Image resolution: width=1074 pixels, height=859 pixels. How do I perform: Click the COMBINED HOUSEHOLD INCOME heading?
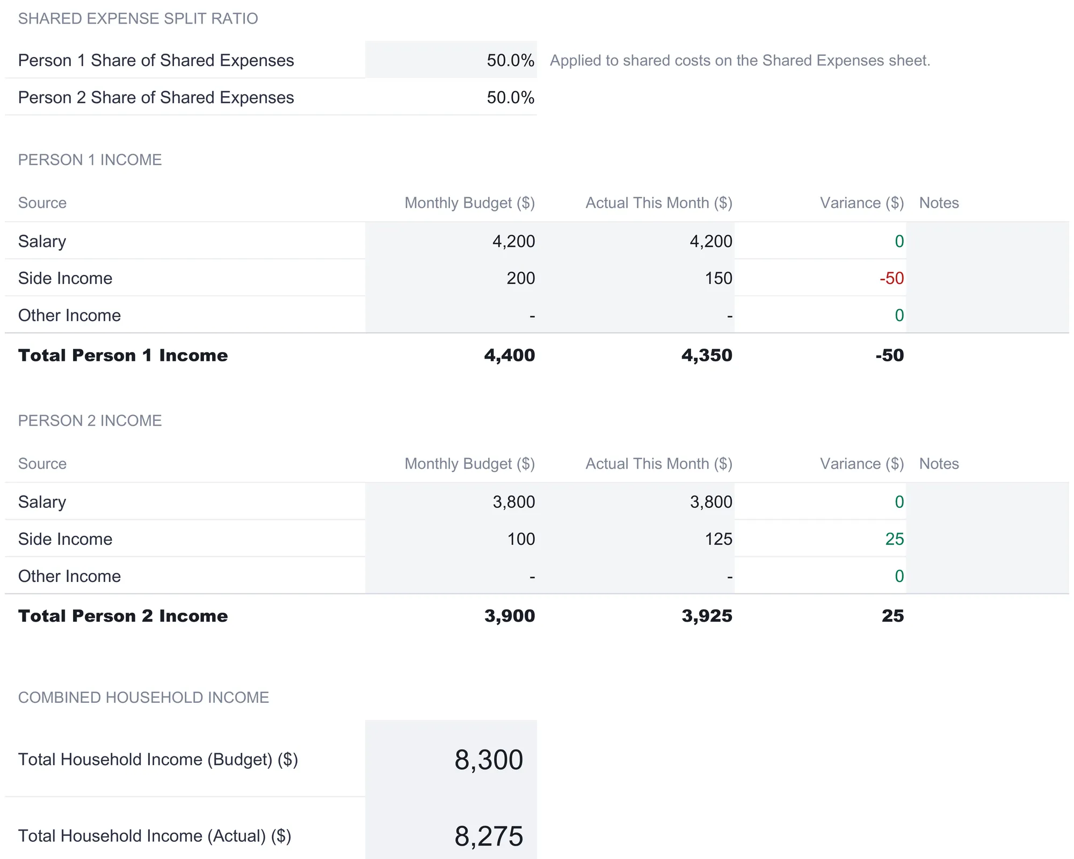tap(143, 697)
